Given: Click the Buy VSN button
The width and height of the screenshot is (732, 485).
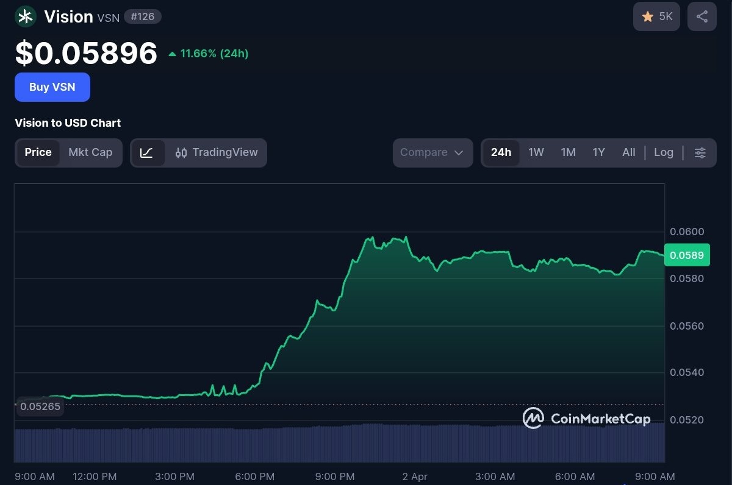Looking at the screenshot, I should pos(52,87).
